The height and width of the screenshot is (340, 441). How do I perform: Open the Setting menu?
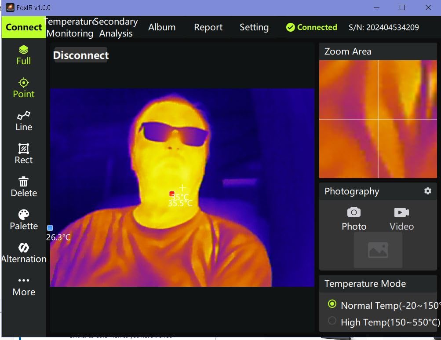[x=254, y=27]
